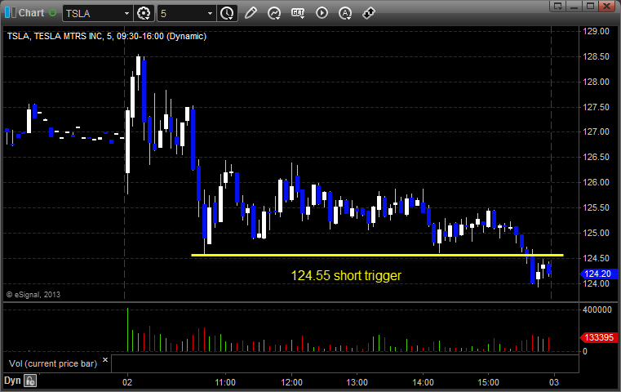Click the 12:00 time axis label
Screen dimensions: 621x392
(291, 382)
